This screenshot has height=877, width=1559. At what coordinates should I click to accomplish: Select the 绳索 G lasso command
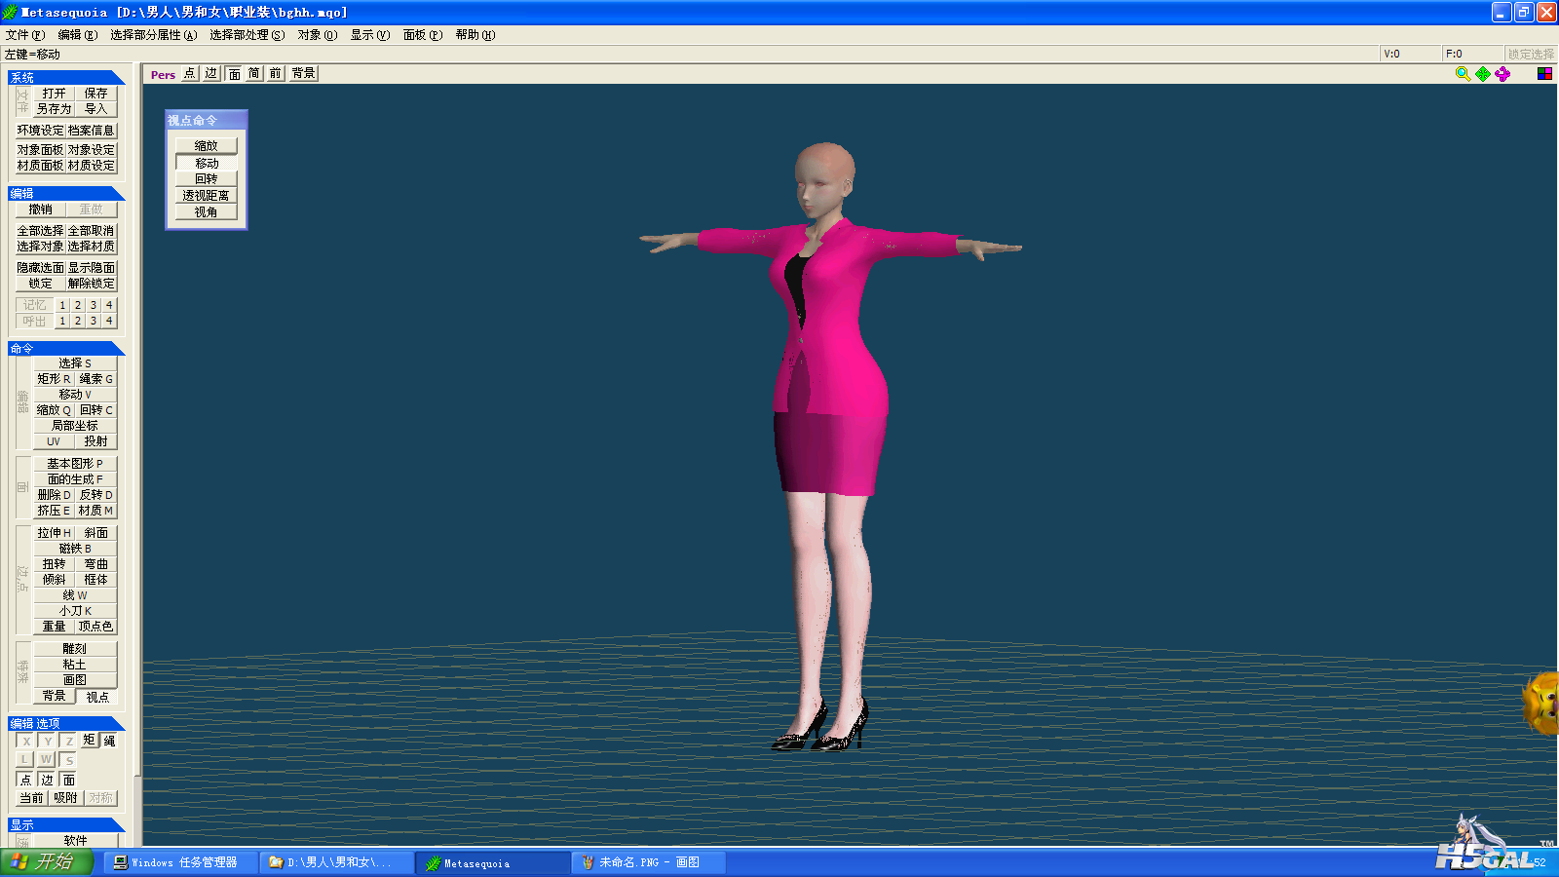95,379
